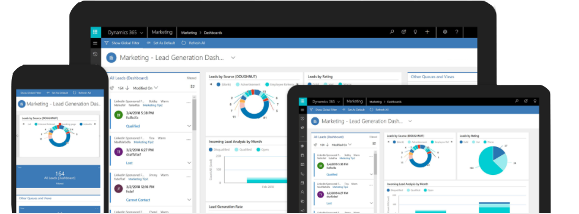Click green Bf avatar on large monitor

point(119,115)
